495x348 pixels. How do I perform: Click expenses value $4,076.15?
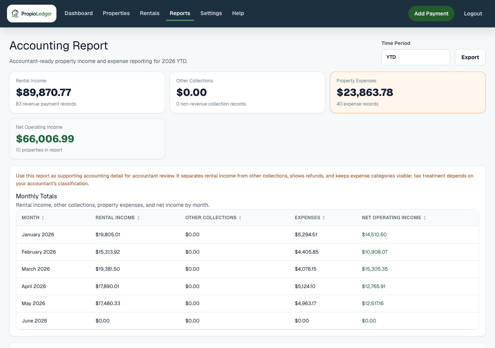pyautogui.click(x=306, y=269)
